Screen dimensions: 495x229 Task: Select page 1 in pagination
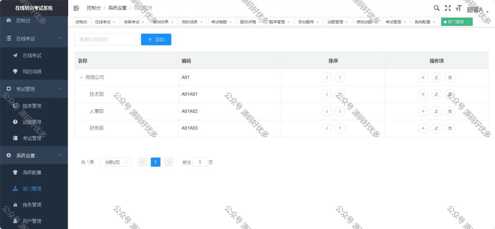point(156,162)
